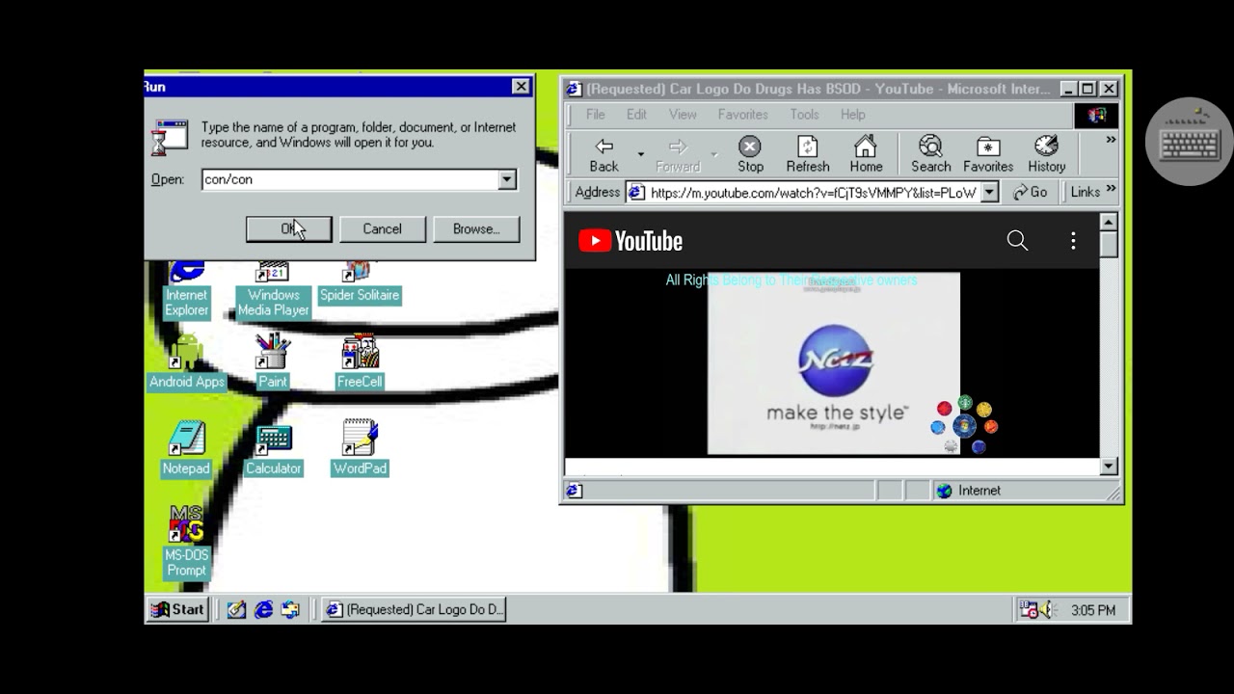
Task: Click the Netz video thumbnail
Action: (834, 363)
